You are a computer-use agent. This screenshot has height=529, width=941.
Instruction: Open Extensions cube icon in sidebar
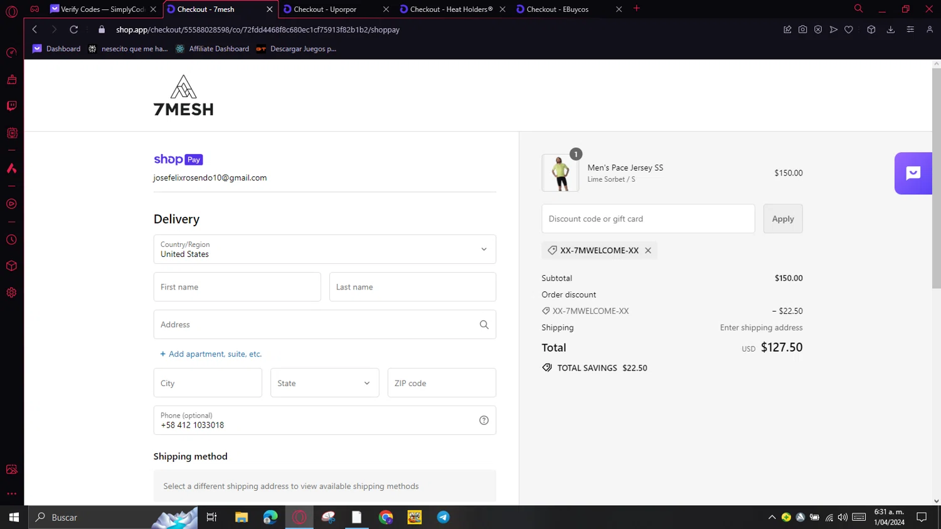coord(11,266)
